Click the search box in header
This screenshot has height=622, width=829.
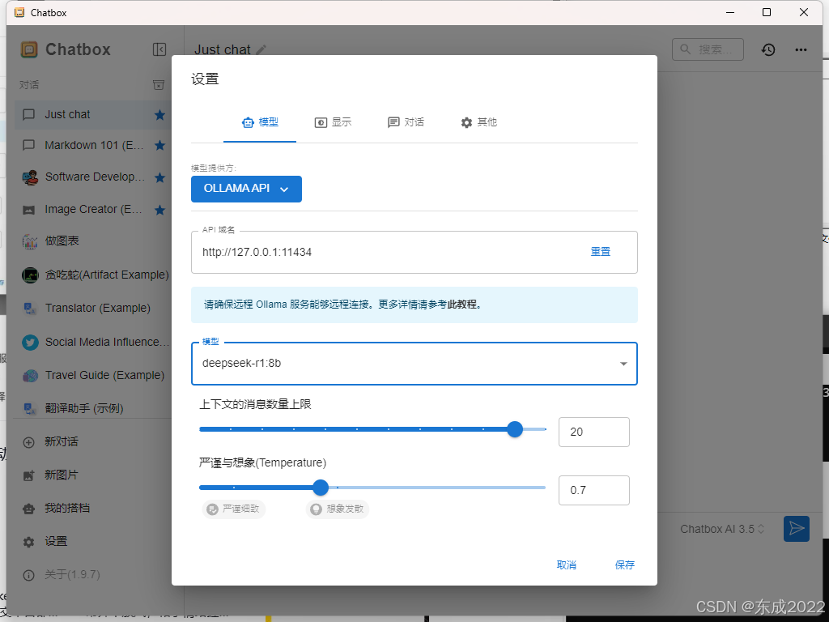click(708, 49)
